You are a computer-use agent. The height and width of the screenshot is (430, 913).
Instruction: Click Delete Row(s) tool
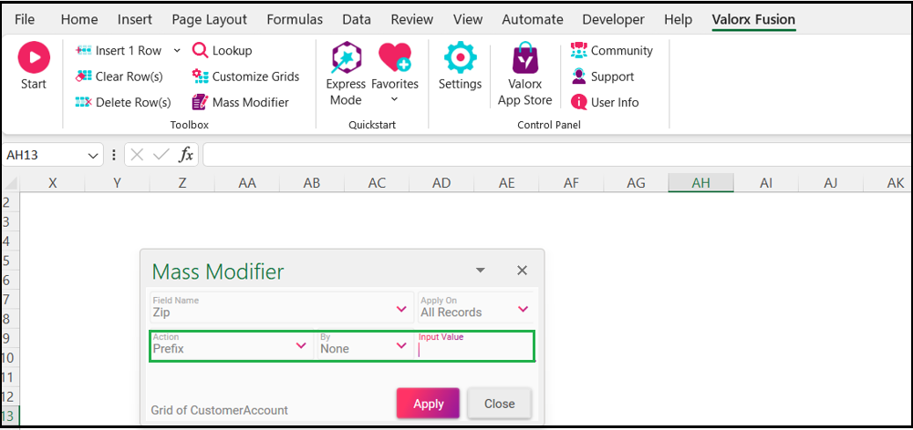[123, 102]
